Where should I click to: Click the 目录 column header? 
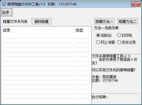click(38, 30)
